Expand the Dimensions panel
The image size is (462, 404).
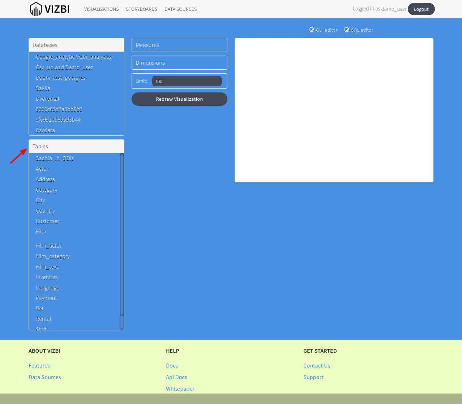[179, 62]
